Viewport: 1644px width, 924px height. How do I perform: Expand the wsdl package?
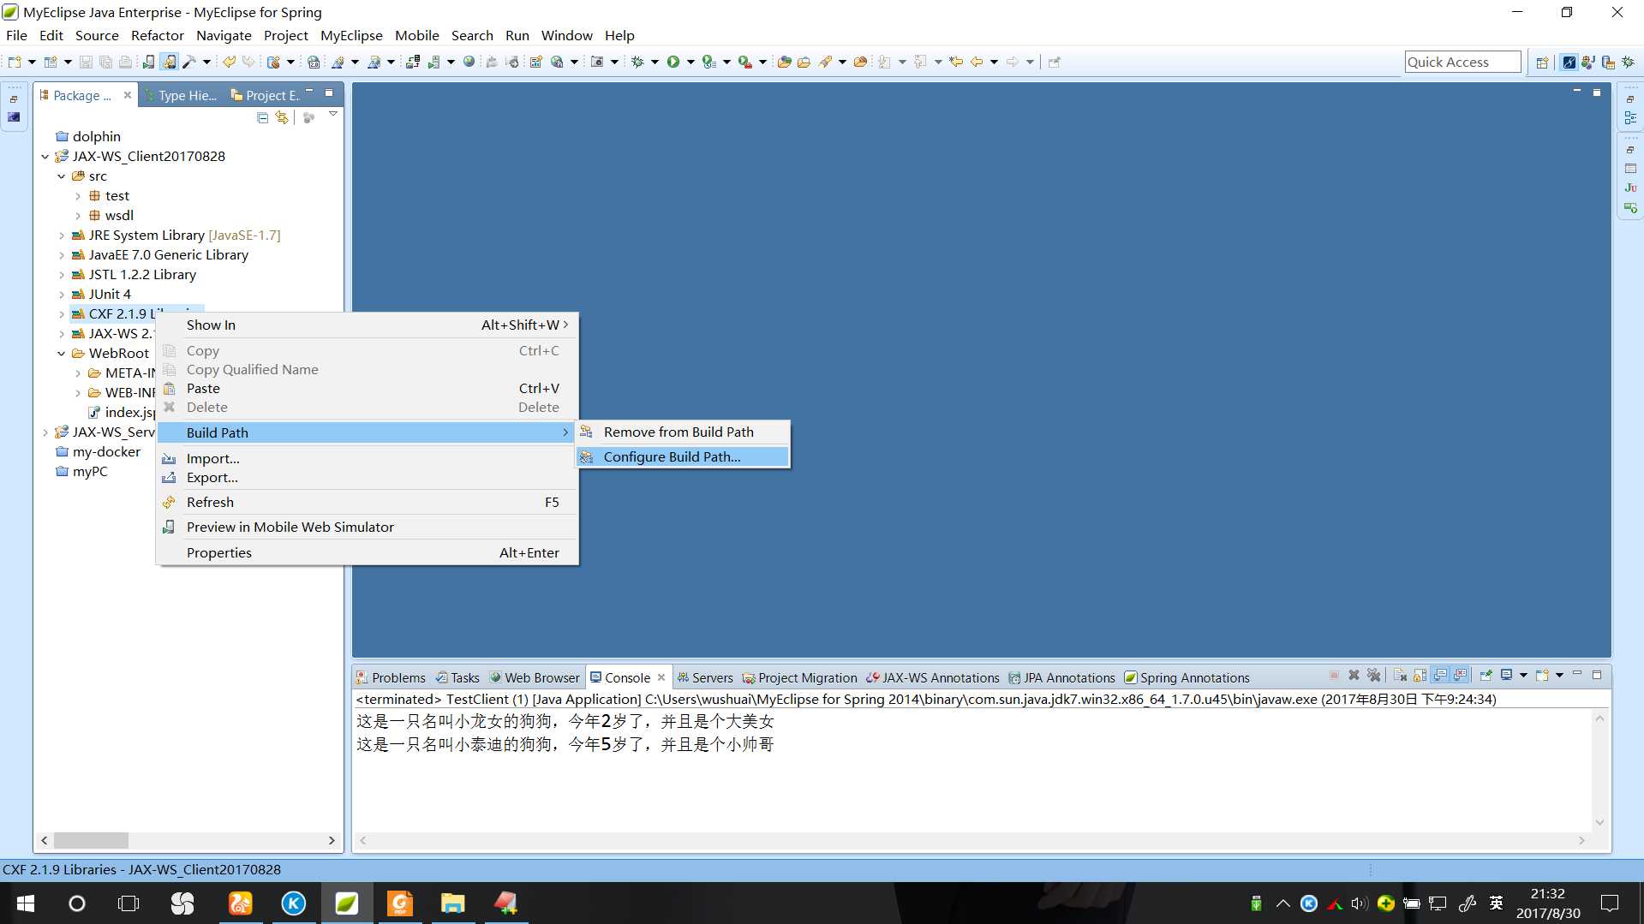(x=78, y=216)
